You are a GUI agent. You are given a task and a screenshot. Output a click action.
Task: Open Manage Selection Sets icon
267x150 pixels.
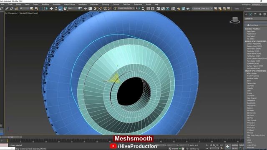115,8
